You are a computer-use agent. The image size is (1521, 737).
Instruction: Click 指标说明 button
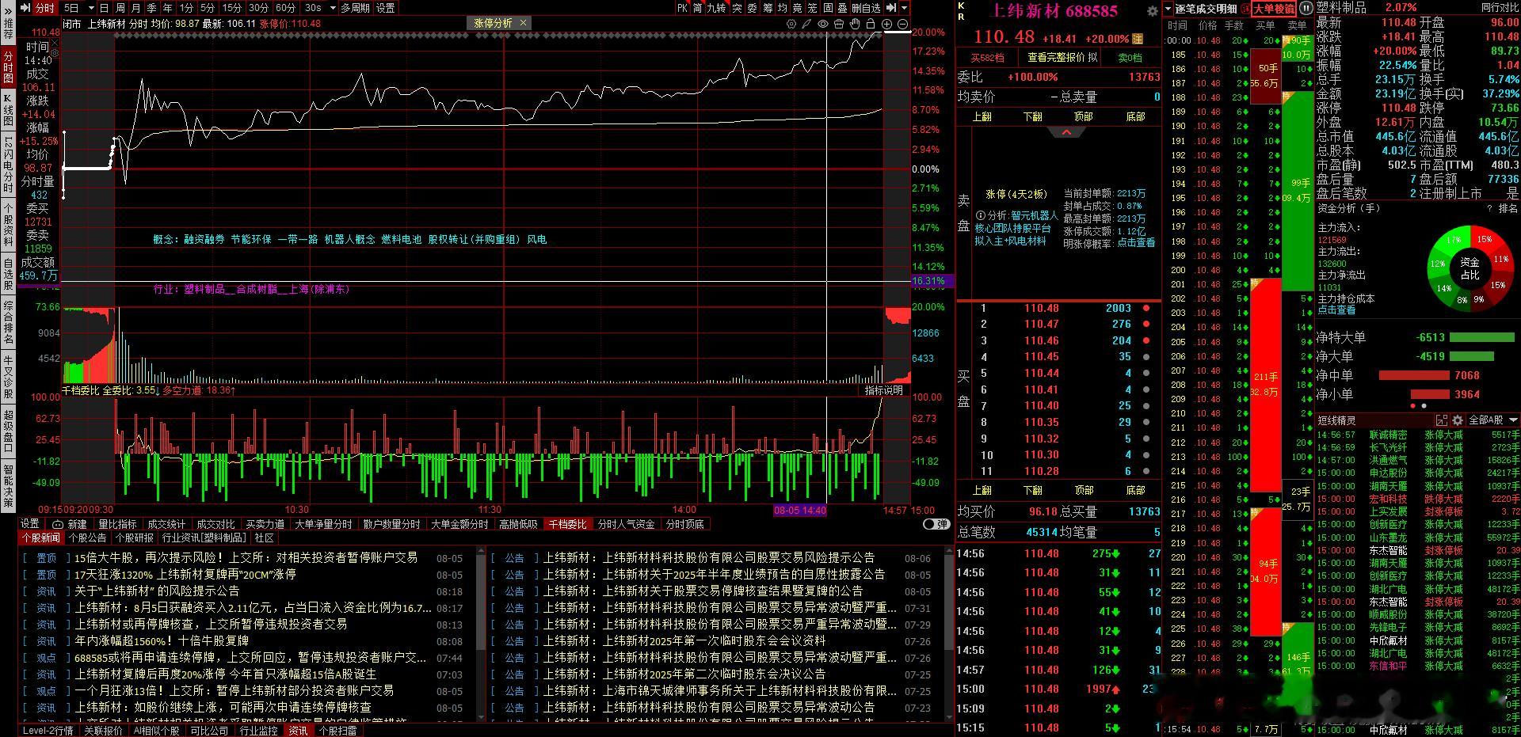coord(884,390)
